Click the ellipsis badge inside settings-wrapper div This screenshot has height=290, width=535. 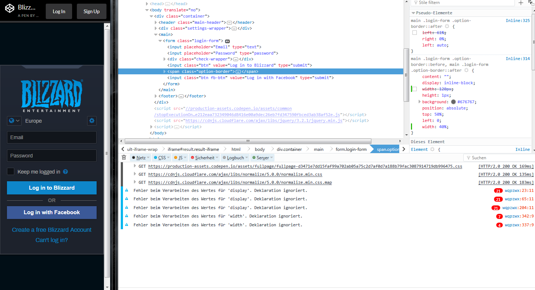[234, 28]
